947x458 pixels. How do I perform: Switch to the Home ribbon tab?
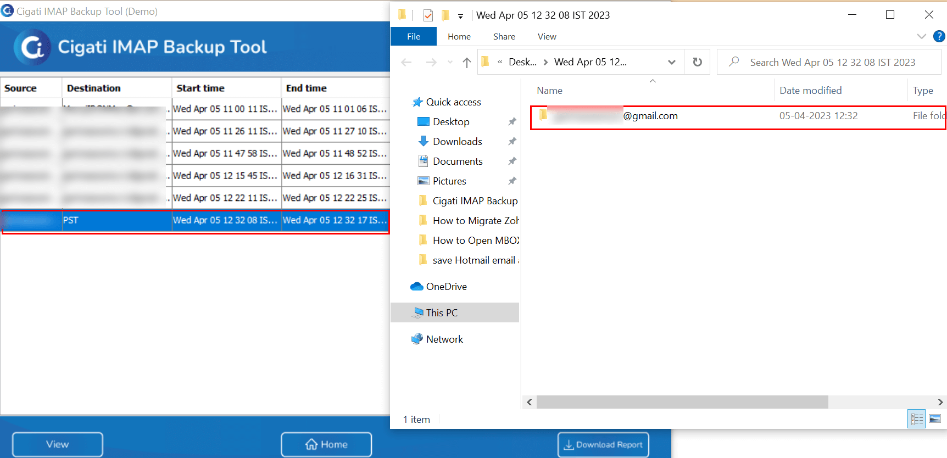point(459,36)
